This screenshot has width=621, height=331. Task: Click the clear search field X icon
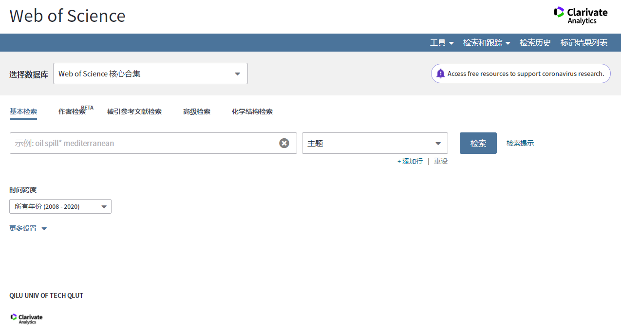pos(284,143)
